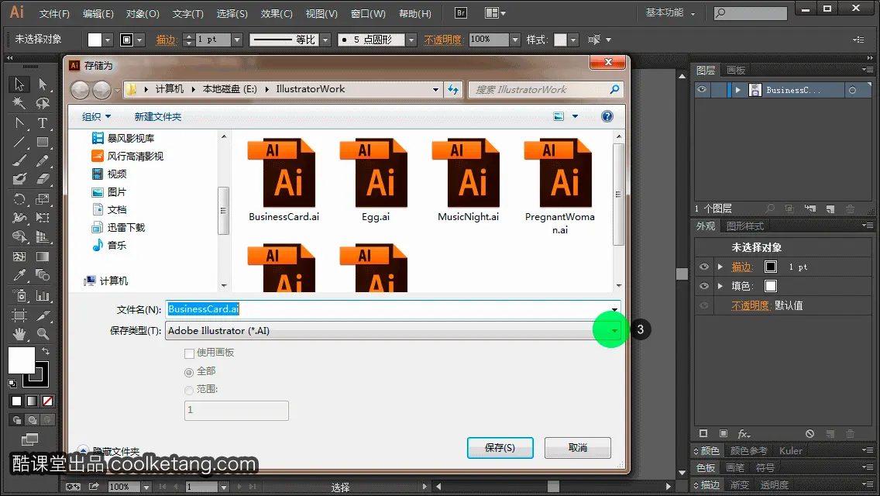Toggle visibility of 描边 appearance row

click(704, 267)
